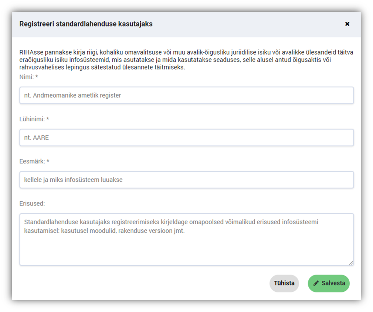Click the pencil icon on Salvesta
The width and height of the screenshot is (373, 312).
[x=316, y=283]
